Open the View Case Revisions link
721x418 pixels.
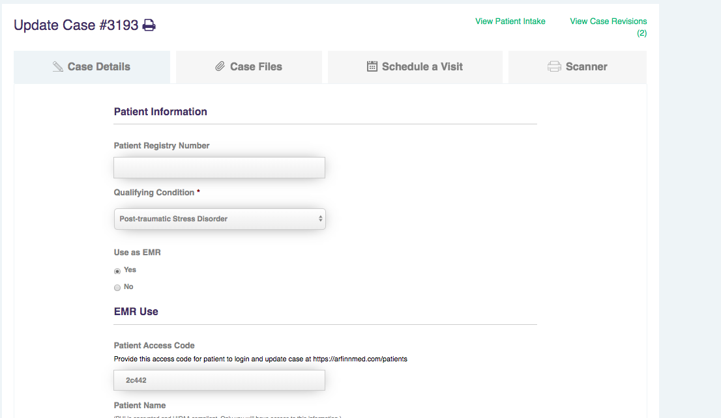pos(608,21)
